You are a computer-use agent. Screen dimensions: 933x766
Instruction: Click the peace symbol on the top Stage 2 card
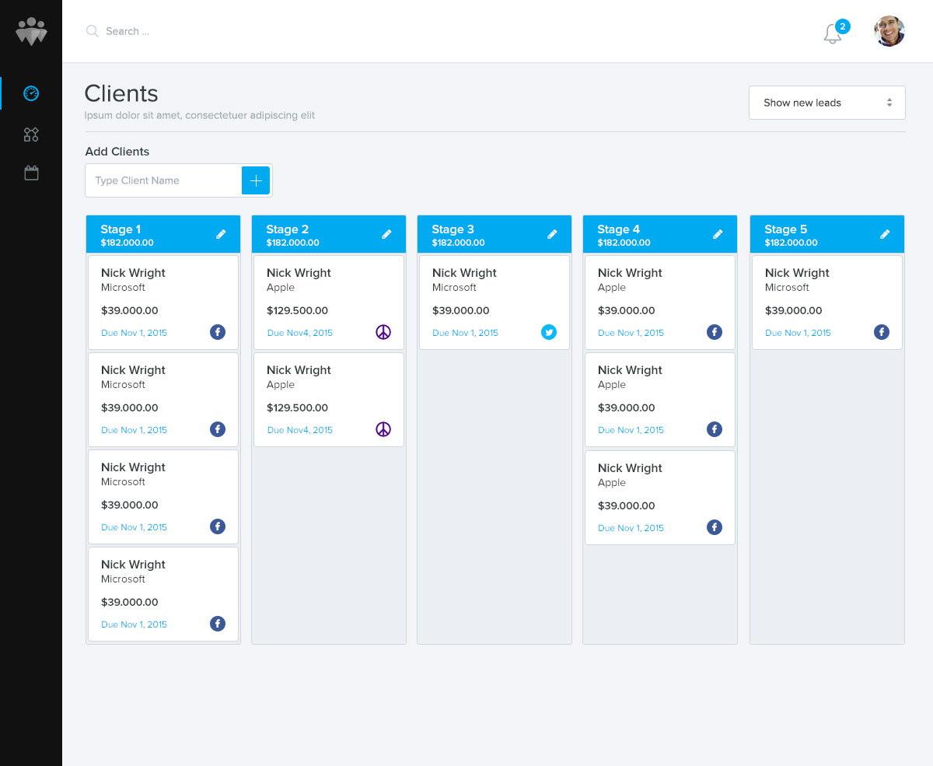(383, 332)
